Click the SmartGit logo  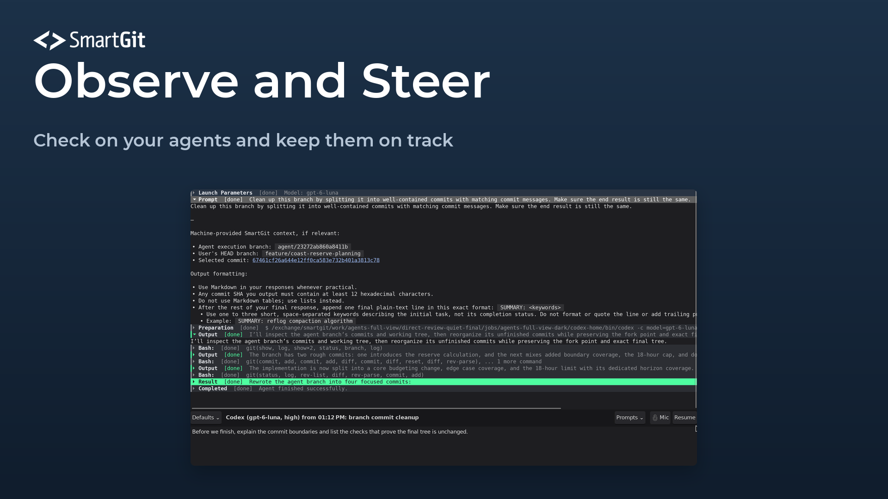click(89, 40)
